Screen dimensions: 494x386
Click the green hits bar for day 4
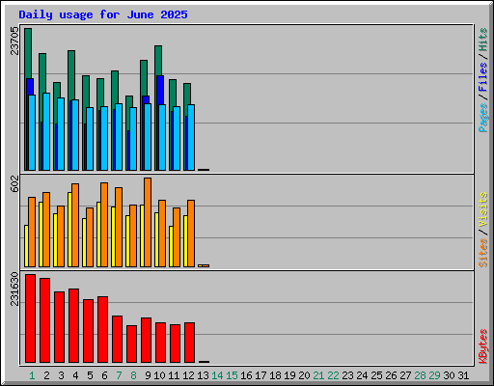point(71,75)
